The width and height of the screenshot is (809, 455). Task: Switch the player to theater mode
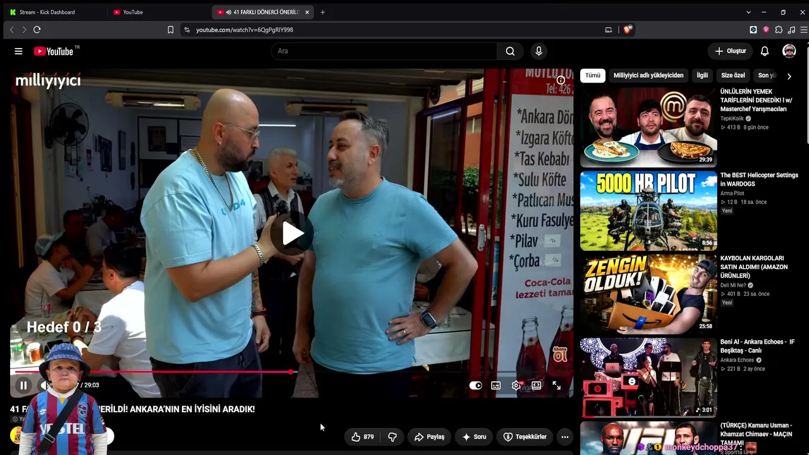(537, 385)
